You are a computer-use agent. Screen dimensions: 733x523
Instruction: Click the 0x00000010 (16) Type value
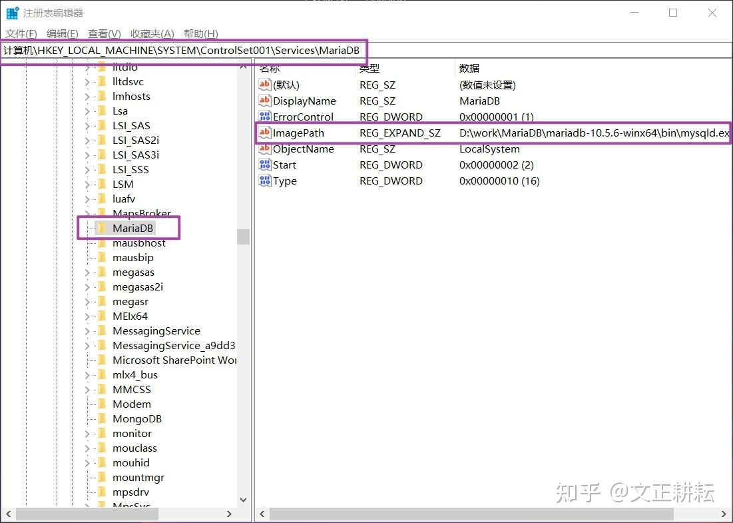tap(499, 181)
